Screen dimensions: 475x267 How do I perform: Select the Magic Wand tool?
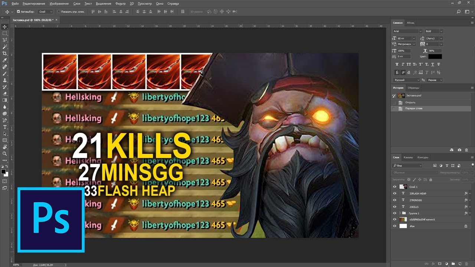click(x=5, y=47)
